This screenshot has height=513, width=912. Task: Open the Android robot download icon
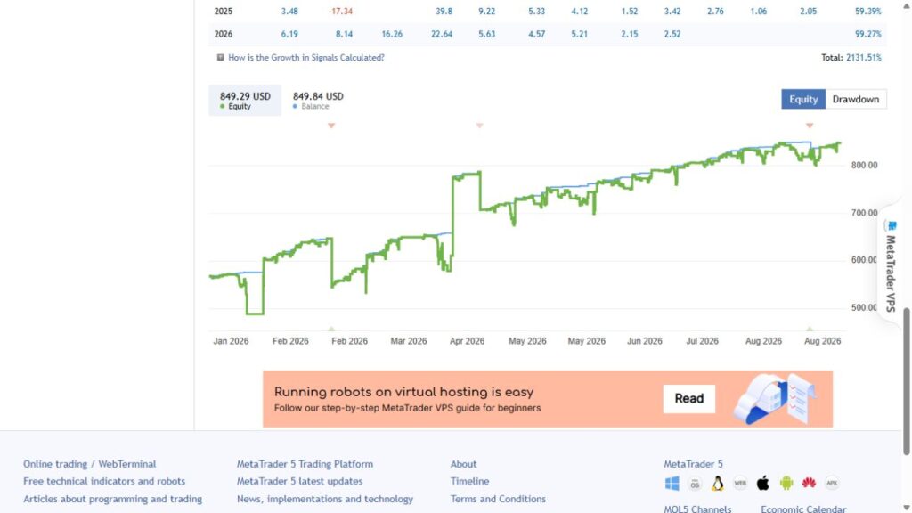[x=786, y=483]
